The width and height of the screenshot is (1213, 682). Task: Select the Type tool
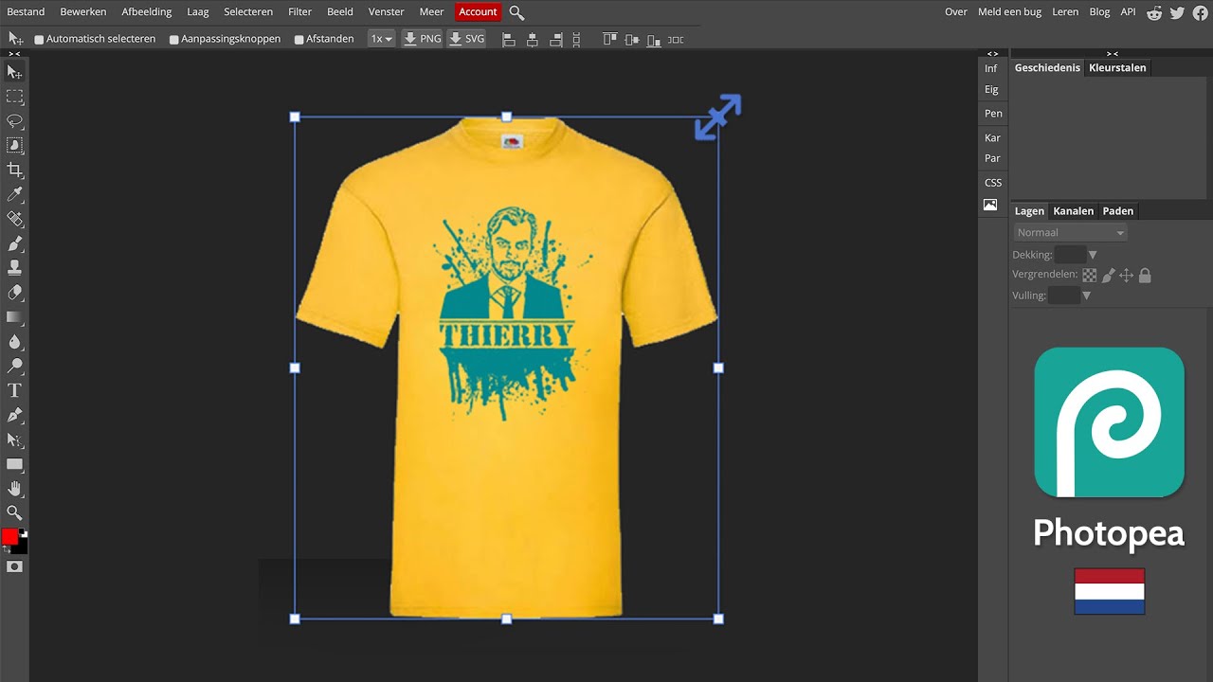[x=14, y=390]
